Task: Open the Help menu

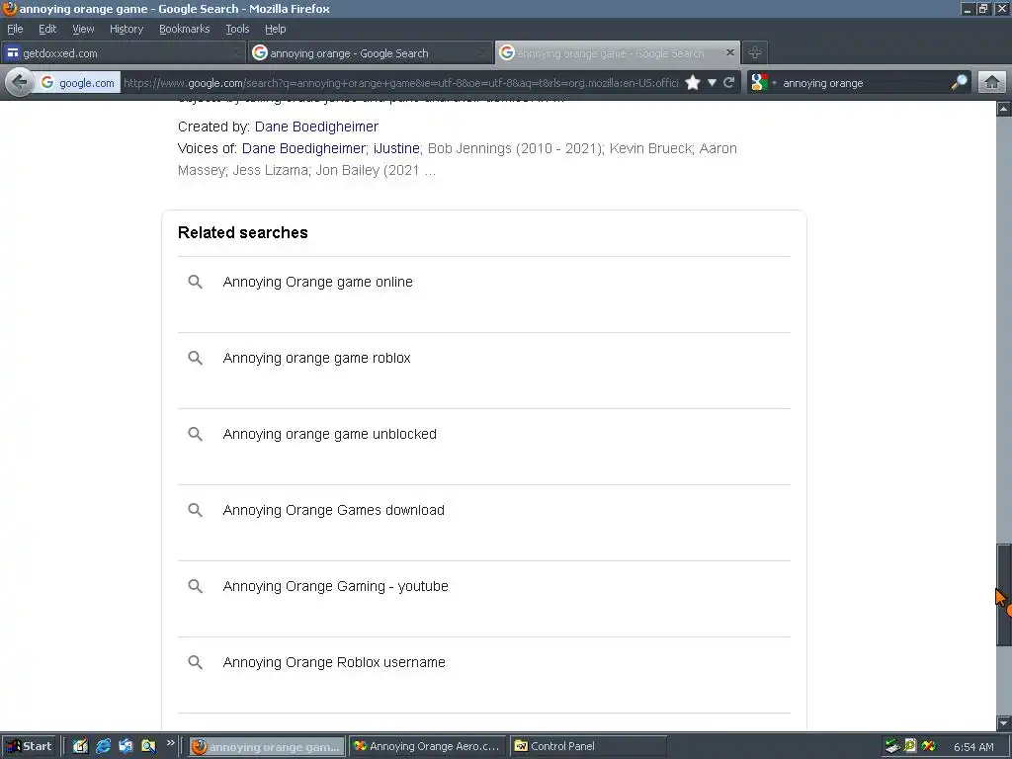Action: click(275, 29)
